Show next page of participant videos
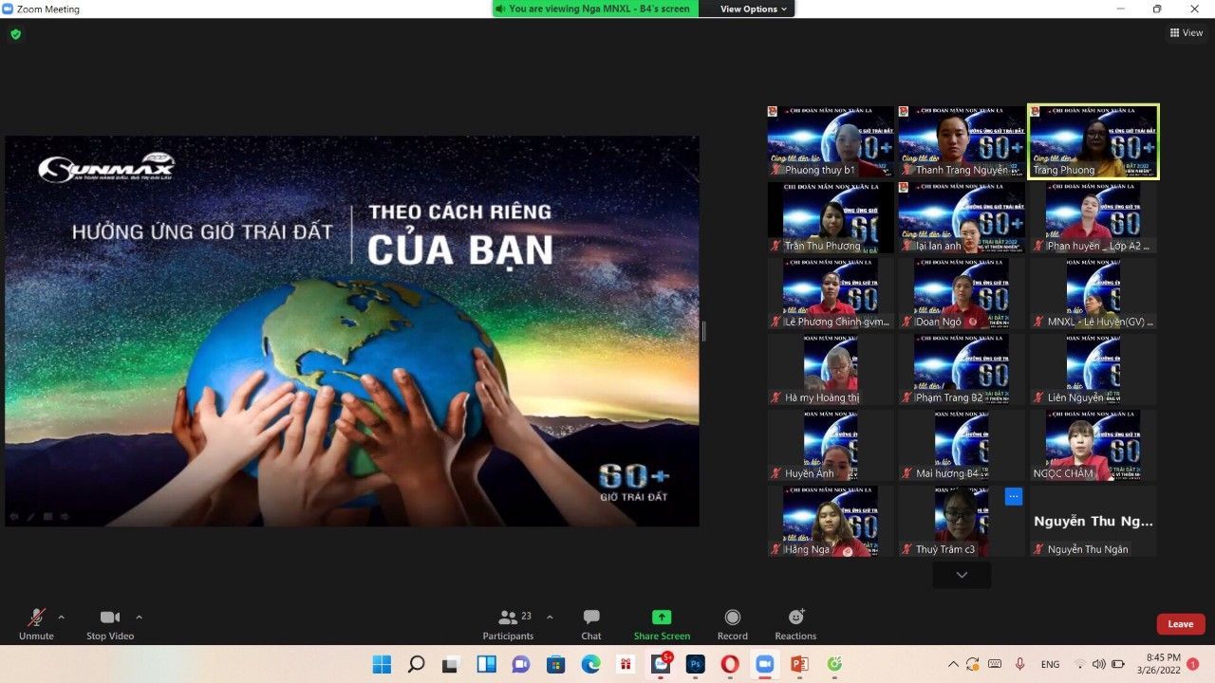This screenshot has width=1215, height=683. [x=962, y=575]
